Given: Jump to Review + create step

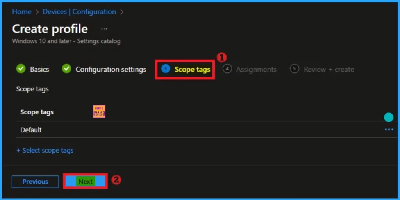Looking at the screenshot, I should pyautogui.click(x=322, y=69).
